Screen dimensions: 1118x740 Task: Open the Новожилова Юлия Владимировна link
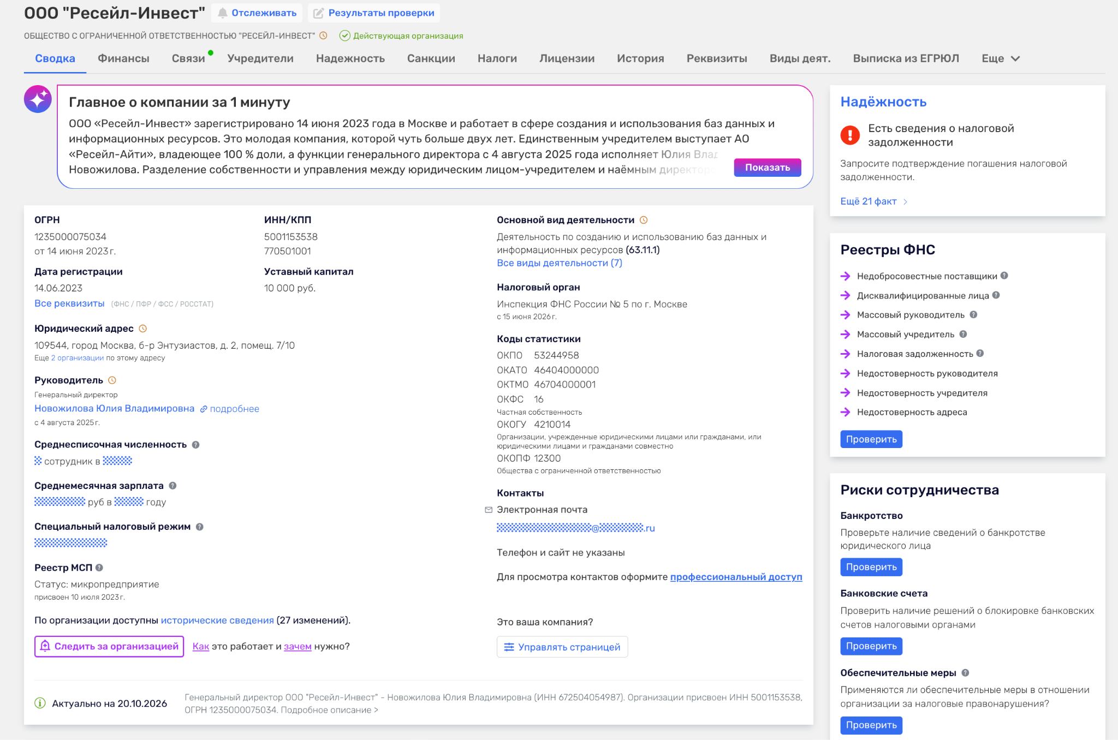click(x=114, y=408)
